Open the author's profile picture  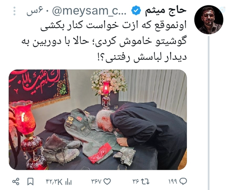(x=209, y=20)
